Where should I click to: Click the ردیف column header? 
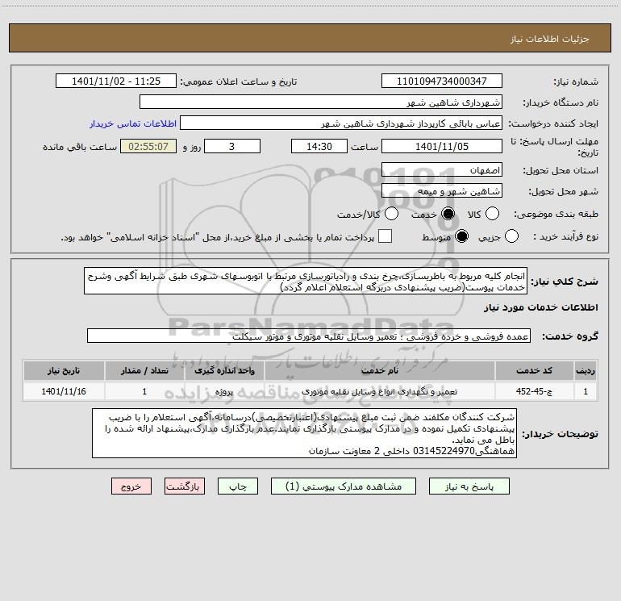tap(586, 371)
